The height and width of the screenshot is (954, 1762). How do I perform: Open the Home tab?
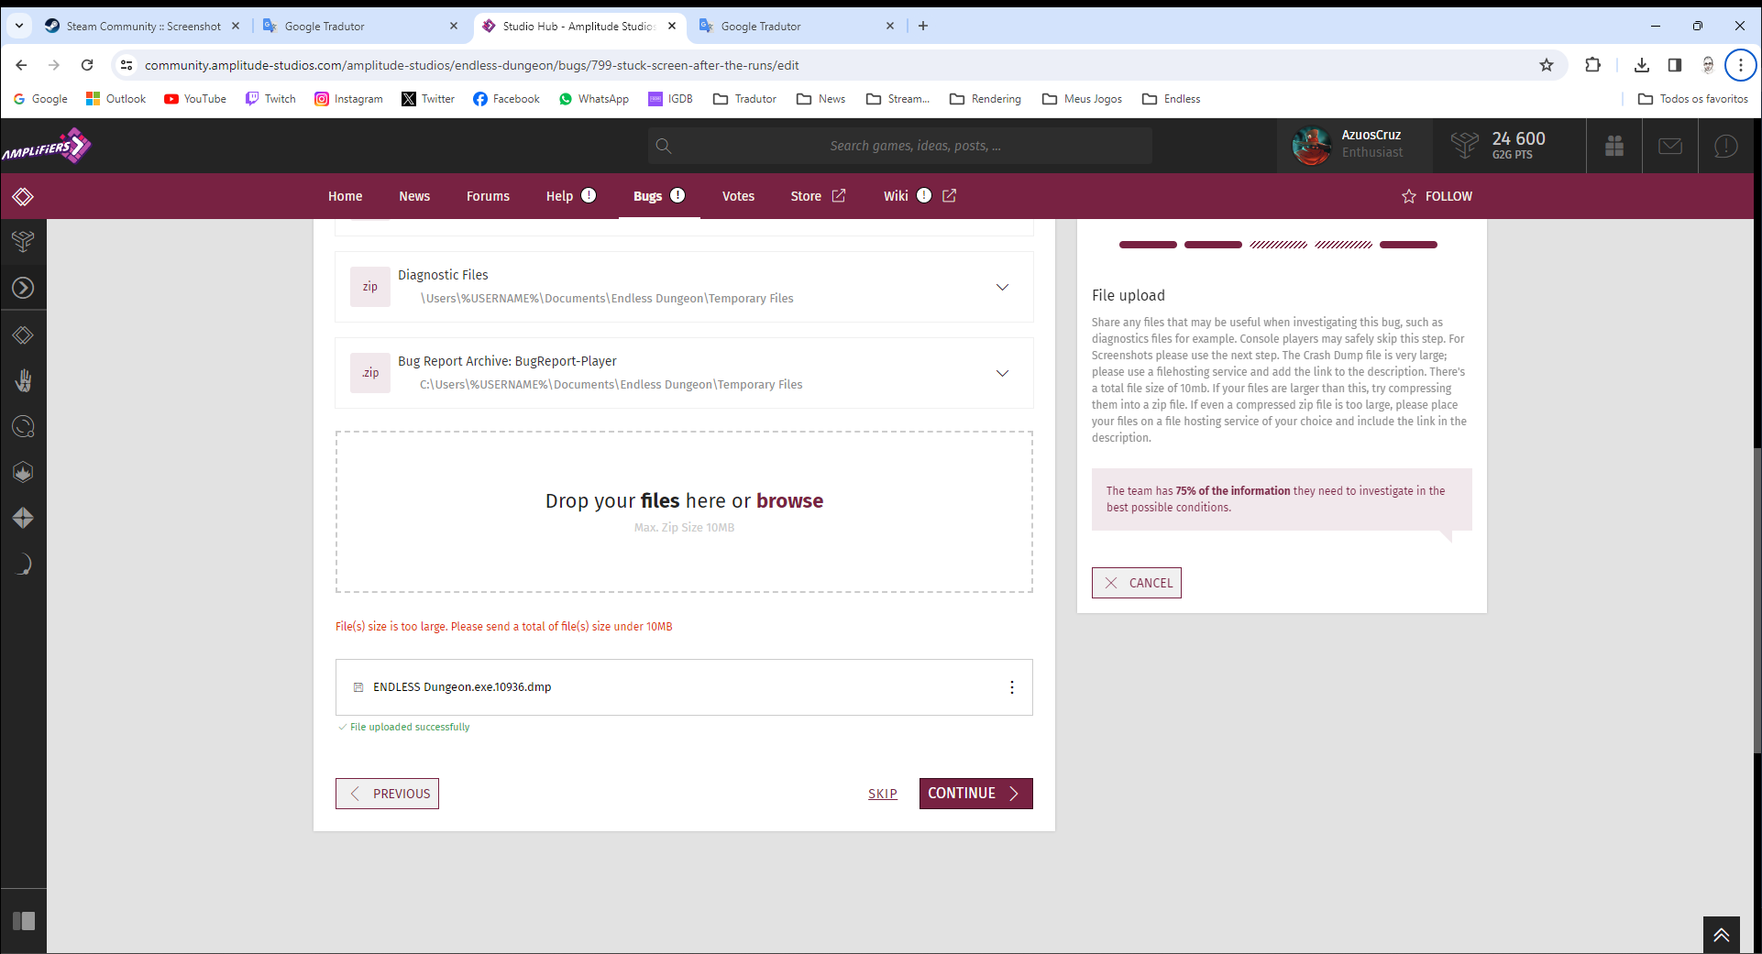[x=345, y=196]
